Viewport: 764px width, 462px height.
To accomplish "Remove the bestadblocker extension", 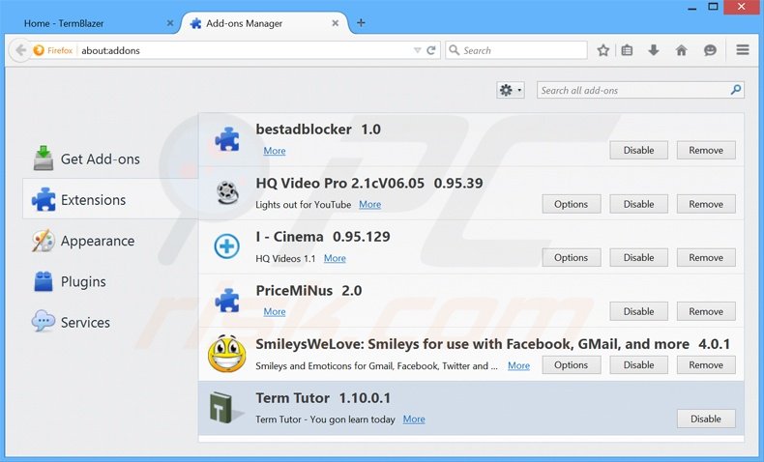I will point(706,150).
